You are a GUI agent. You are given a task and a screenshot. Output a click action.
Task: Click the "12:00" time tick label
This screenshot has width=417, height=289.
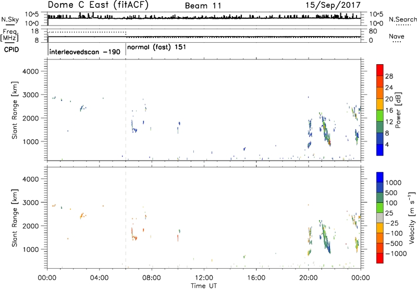(x=204, y=278)
